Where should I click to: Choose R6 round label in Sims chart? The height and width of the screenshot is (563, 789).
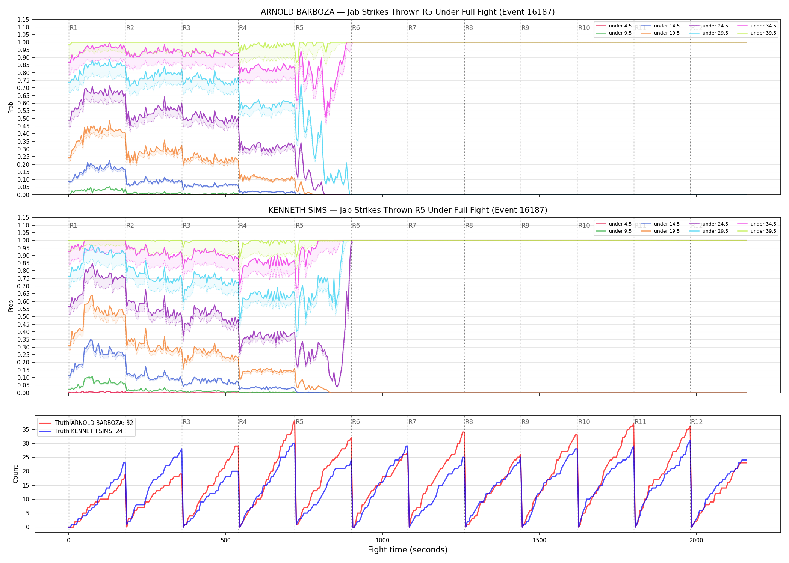pyautogui.click(x=356, y=226)
